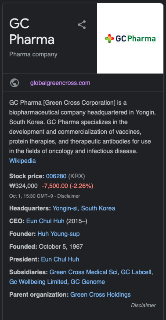Click the GC Pharma panel title
The width and height of the screenshot is (166, 320).
pos(32,31)
